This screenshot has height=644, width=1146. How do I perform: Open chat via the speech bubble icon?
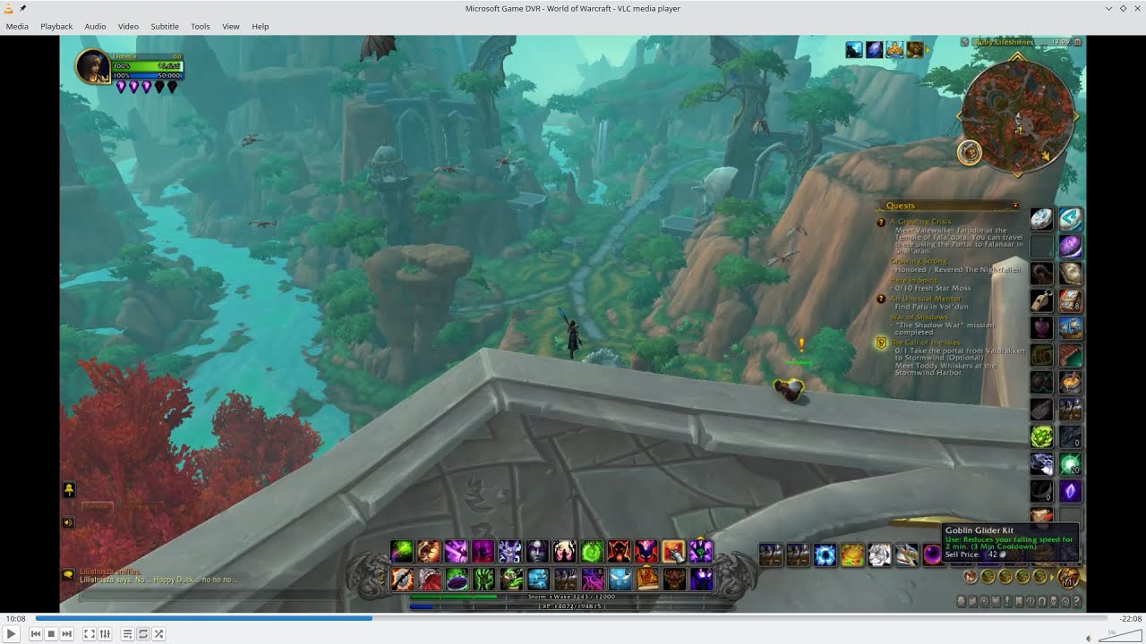[x=69, y=574]
